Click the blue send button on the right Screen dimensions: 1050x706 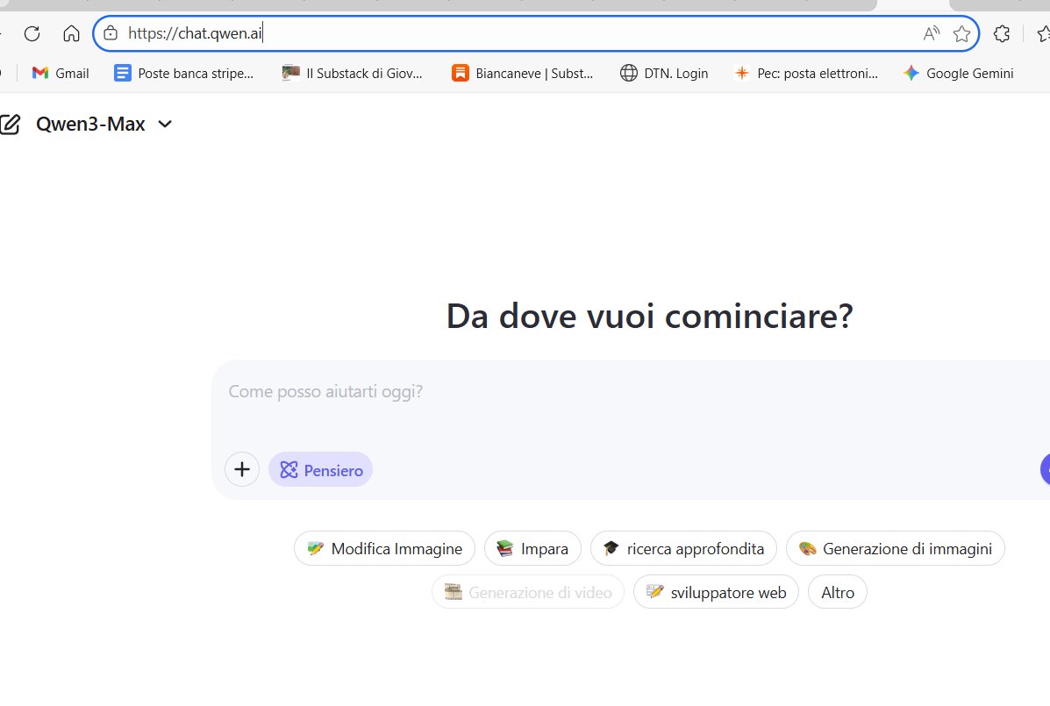pos(1045,469)
